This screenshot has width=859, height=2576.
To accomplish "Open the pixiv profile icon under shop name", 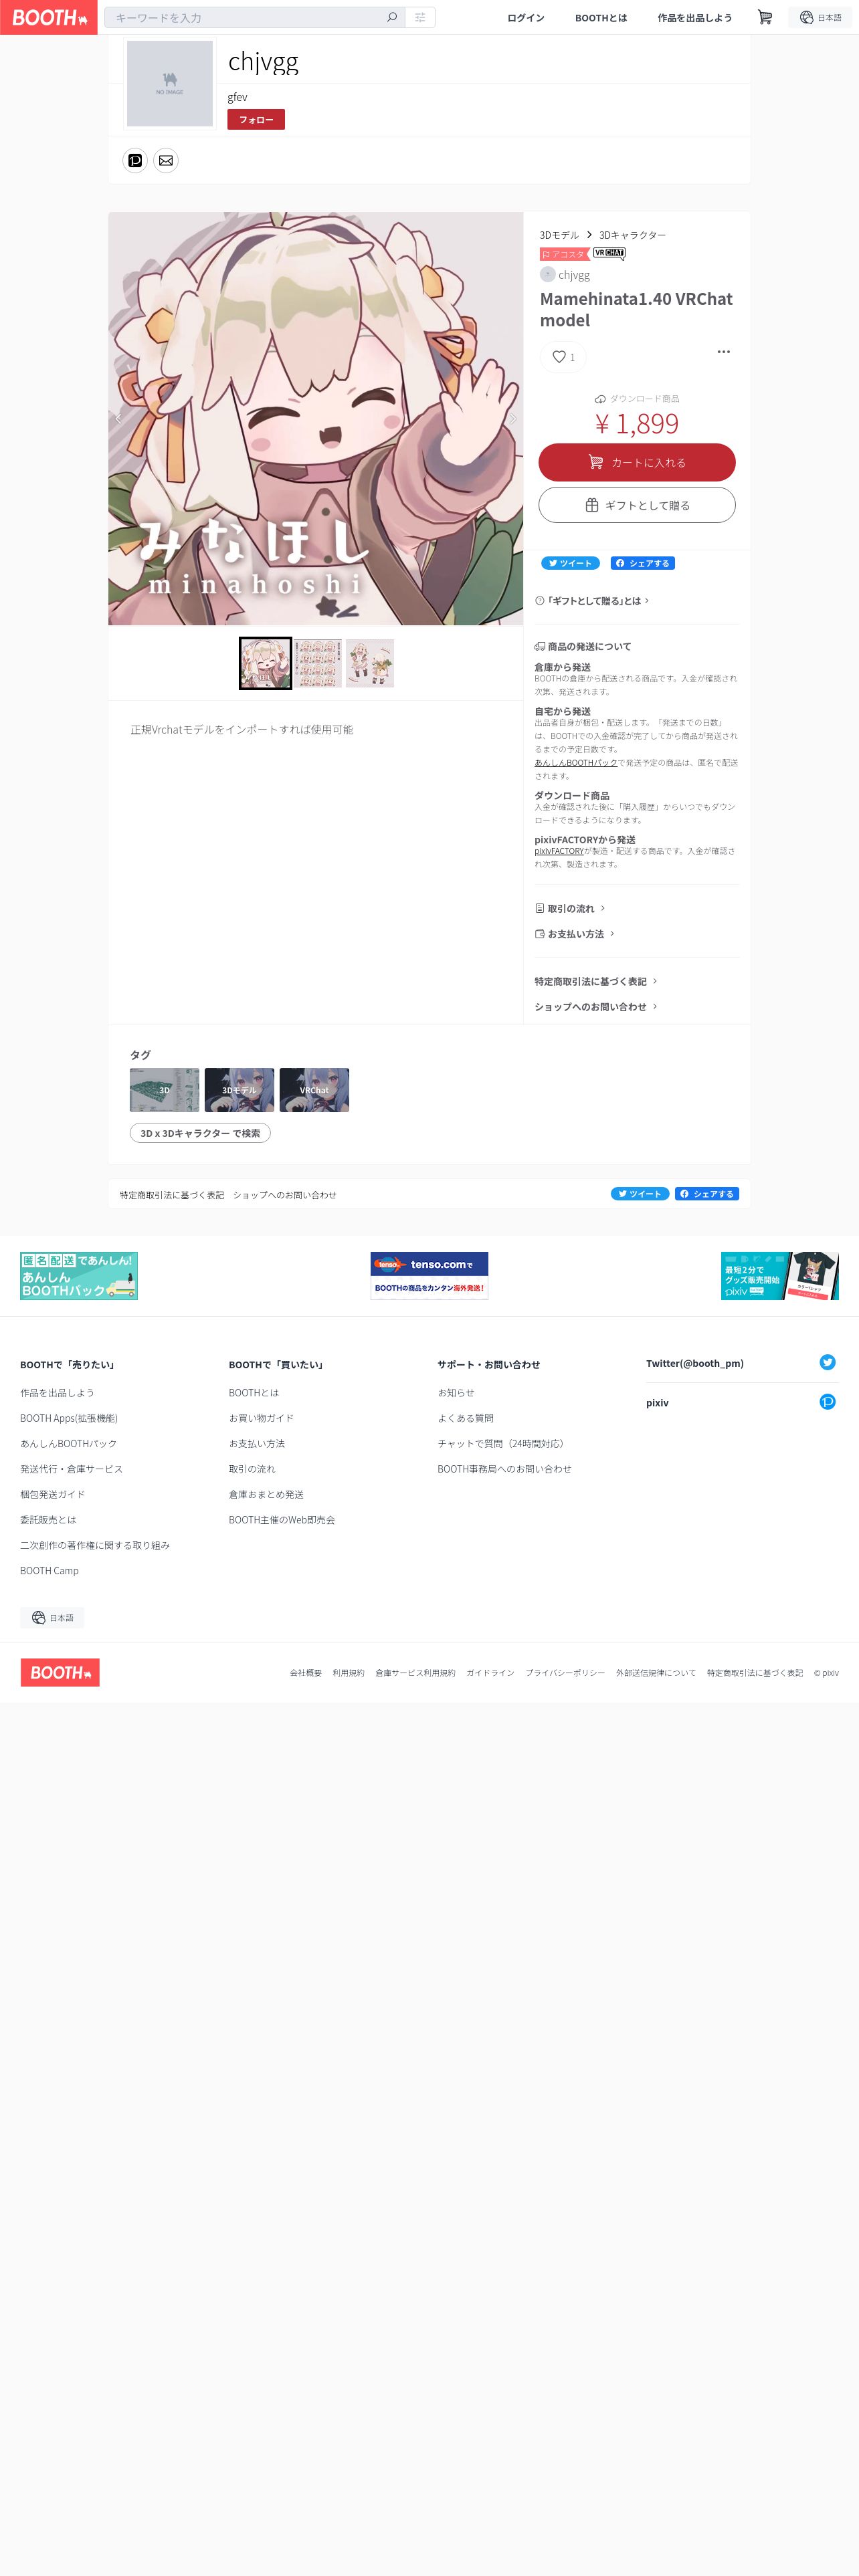I will click(x=135, y=160).
